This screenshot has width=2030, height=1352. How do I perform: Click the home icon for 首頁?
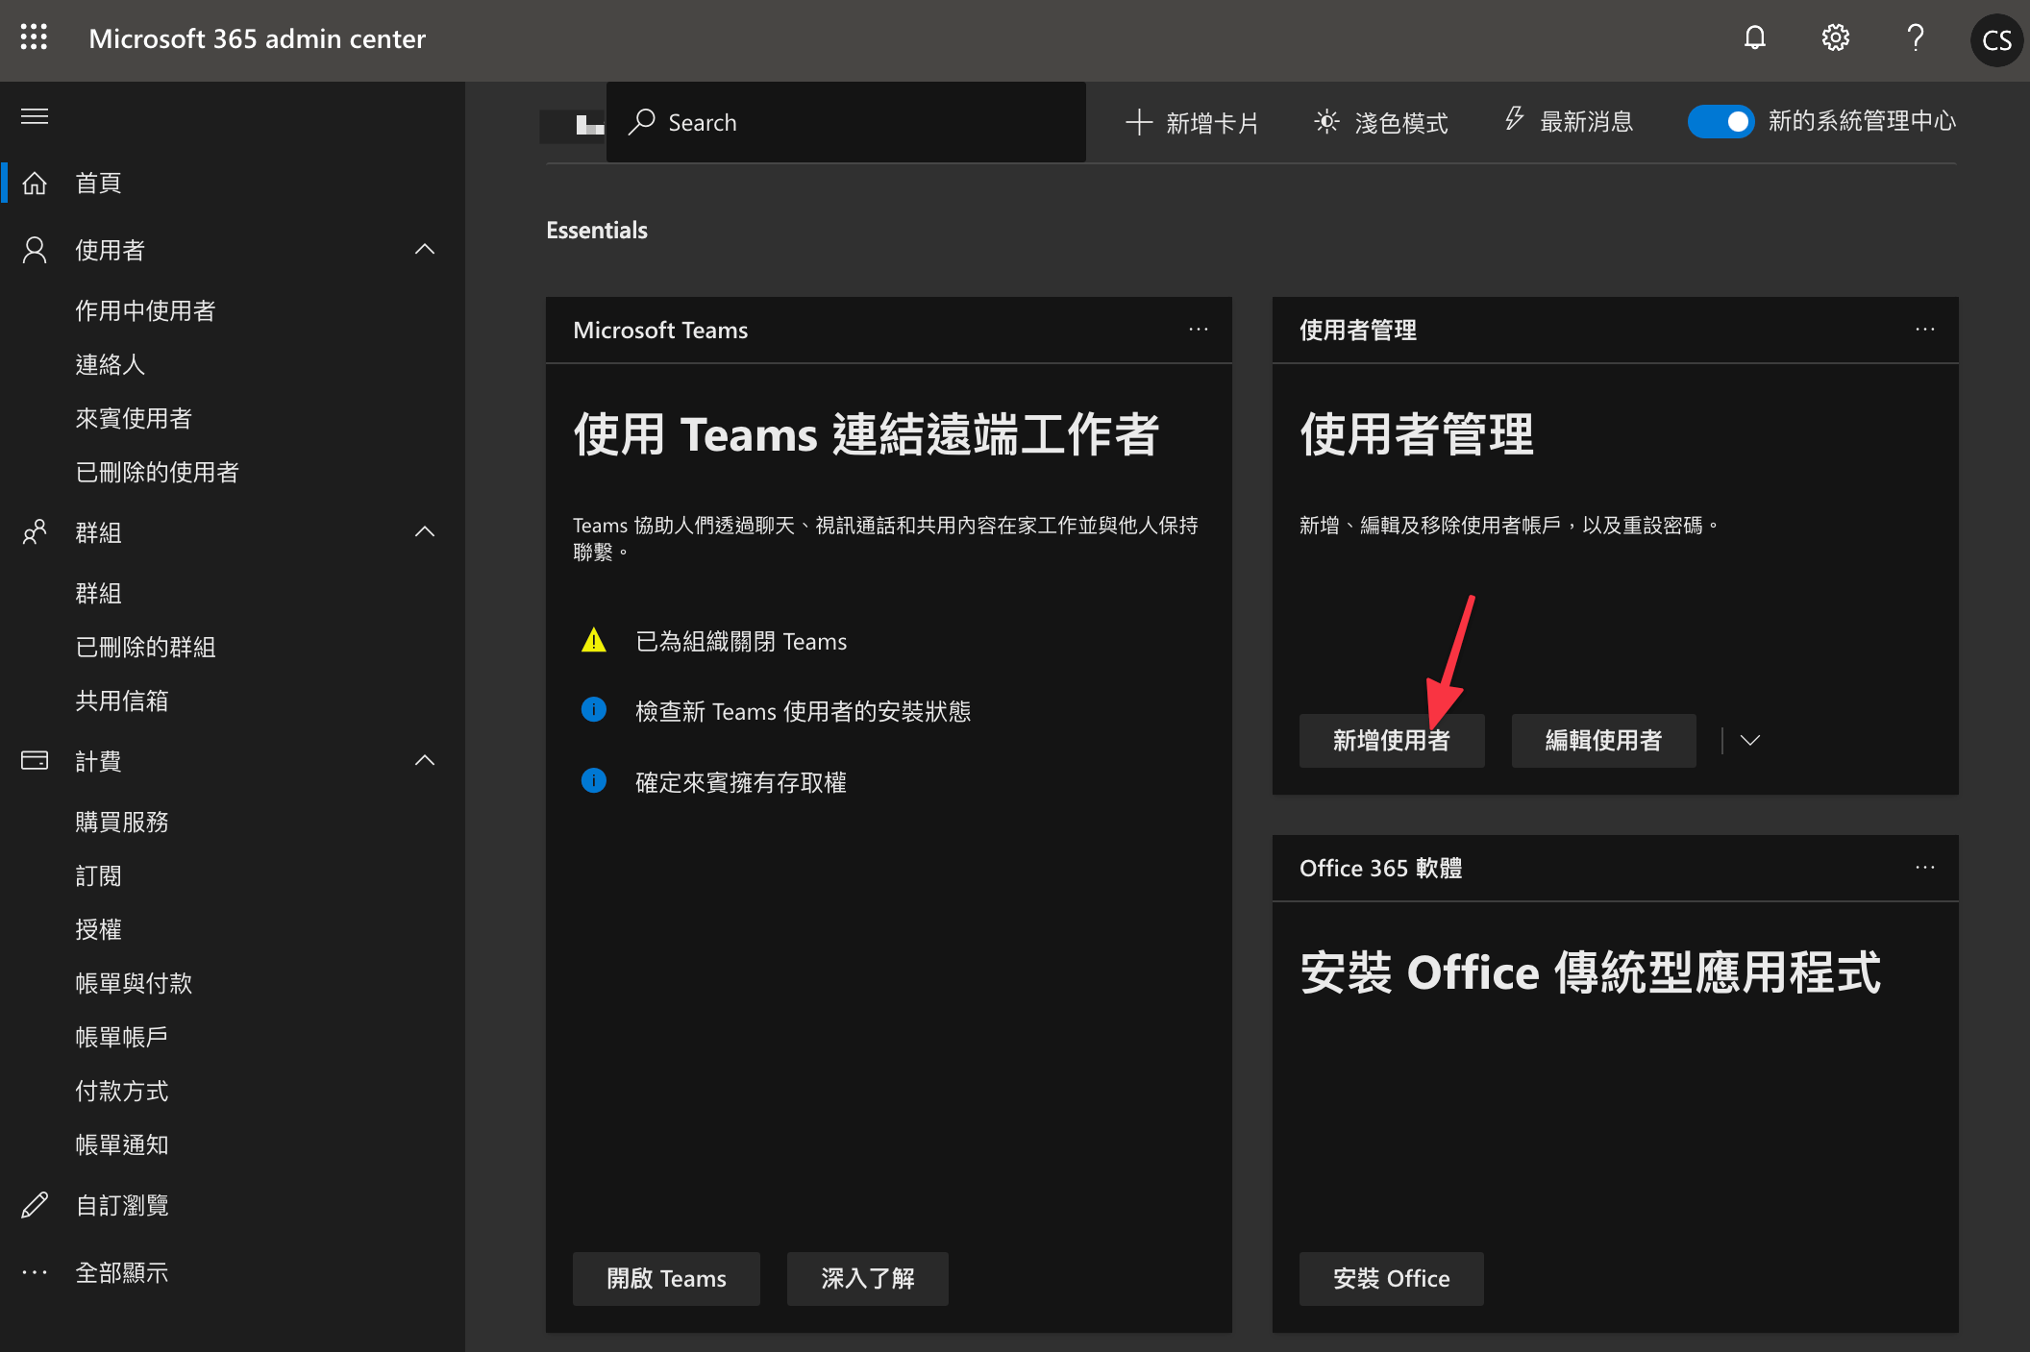pos(35,183)
